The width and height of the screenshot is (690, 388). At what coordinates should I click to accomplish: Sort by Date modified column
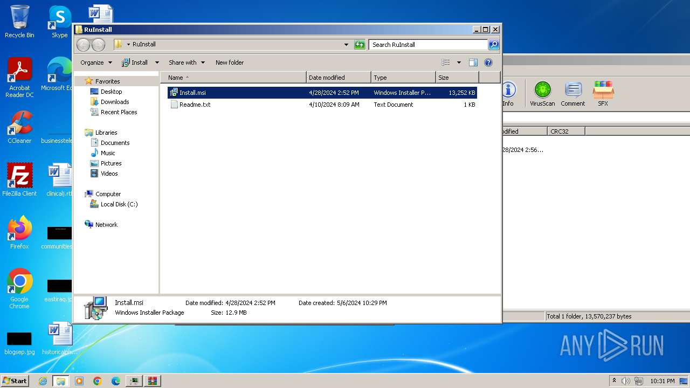click(x=339, y=78)
